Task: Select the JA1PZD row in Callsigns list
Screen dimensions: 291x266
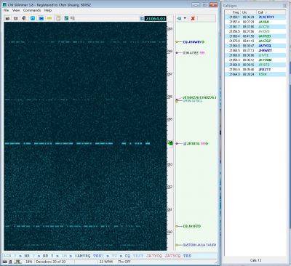Action: [x=255, y=36]
